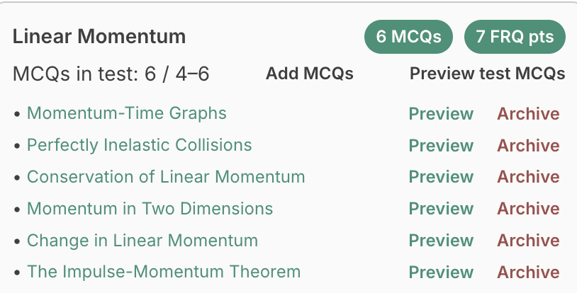
Task: Preview Momentum in Two Dimensions question
Action: pos(441,209)
